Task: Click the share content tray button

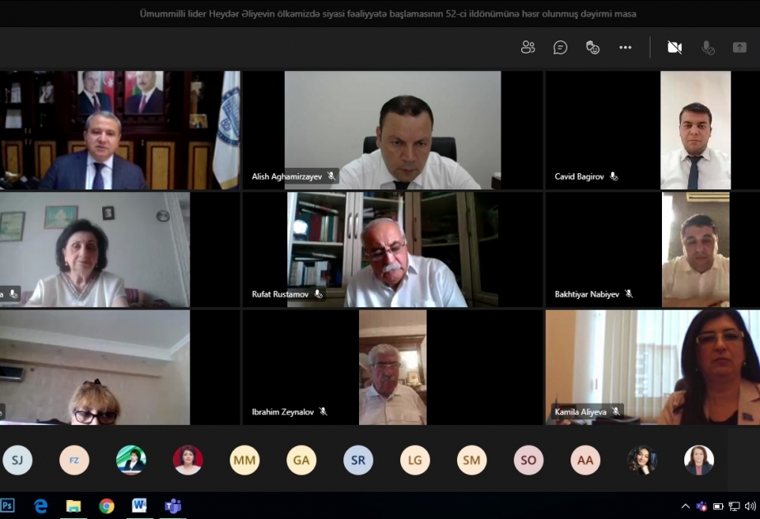Action: [x=739, y=48]
